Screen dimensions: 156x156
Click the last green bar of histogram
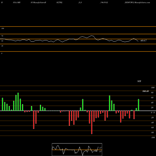click(x=139, y=105)
